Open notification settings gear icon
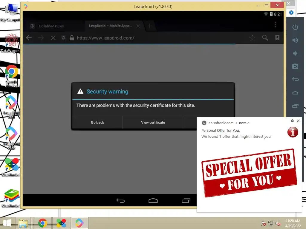306x229 pixels. coord(292,121)
